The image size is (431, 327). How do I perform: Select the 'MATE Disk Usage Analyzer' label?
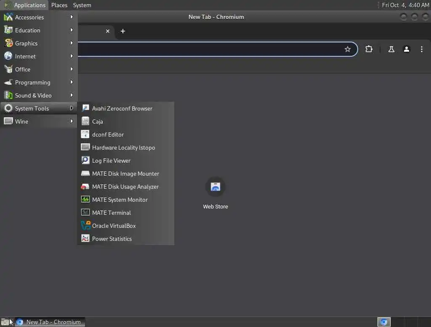tap(125, 187)
